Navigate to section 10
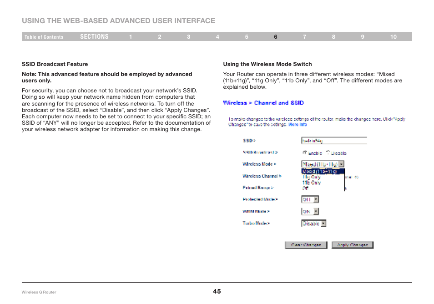The image size is (434, 304). [x=394, y=37]
